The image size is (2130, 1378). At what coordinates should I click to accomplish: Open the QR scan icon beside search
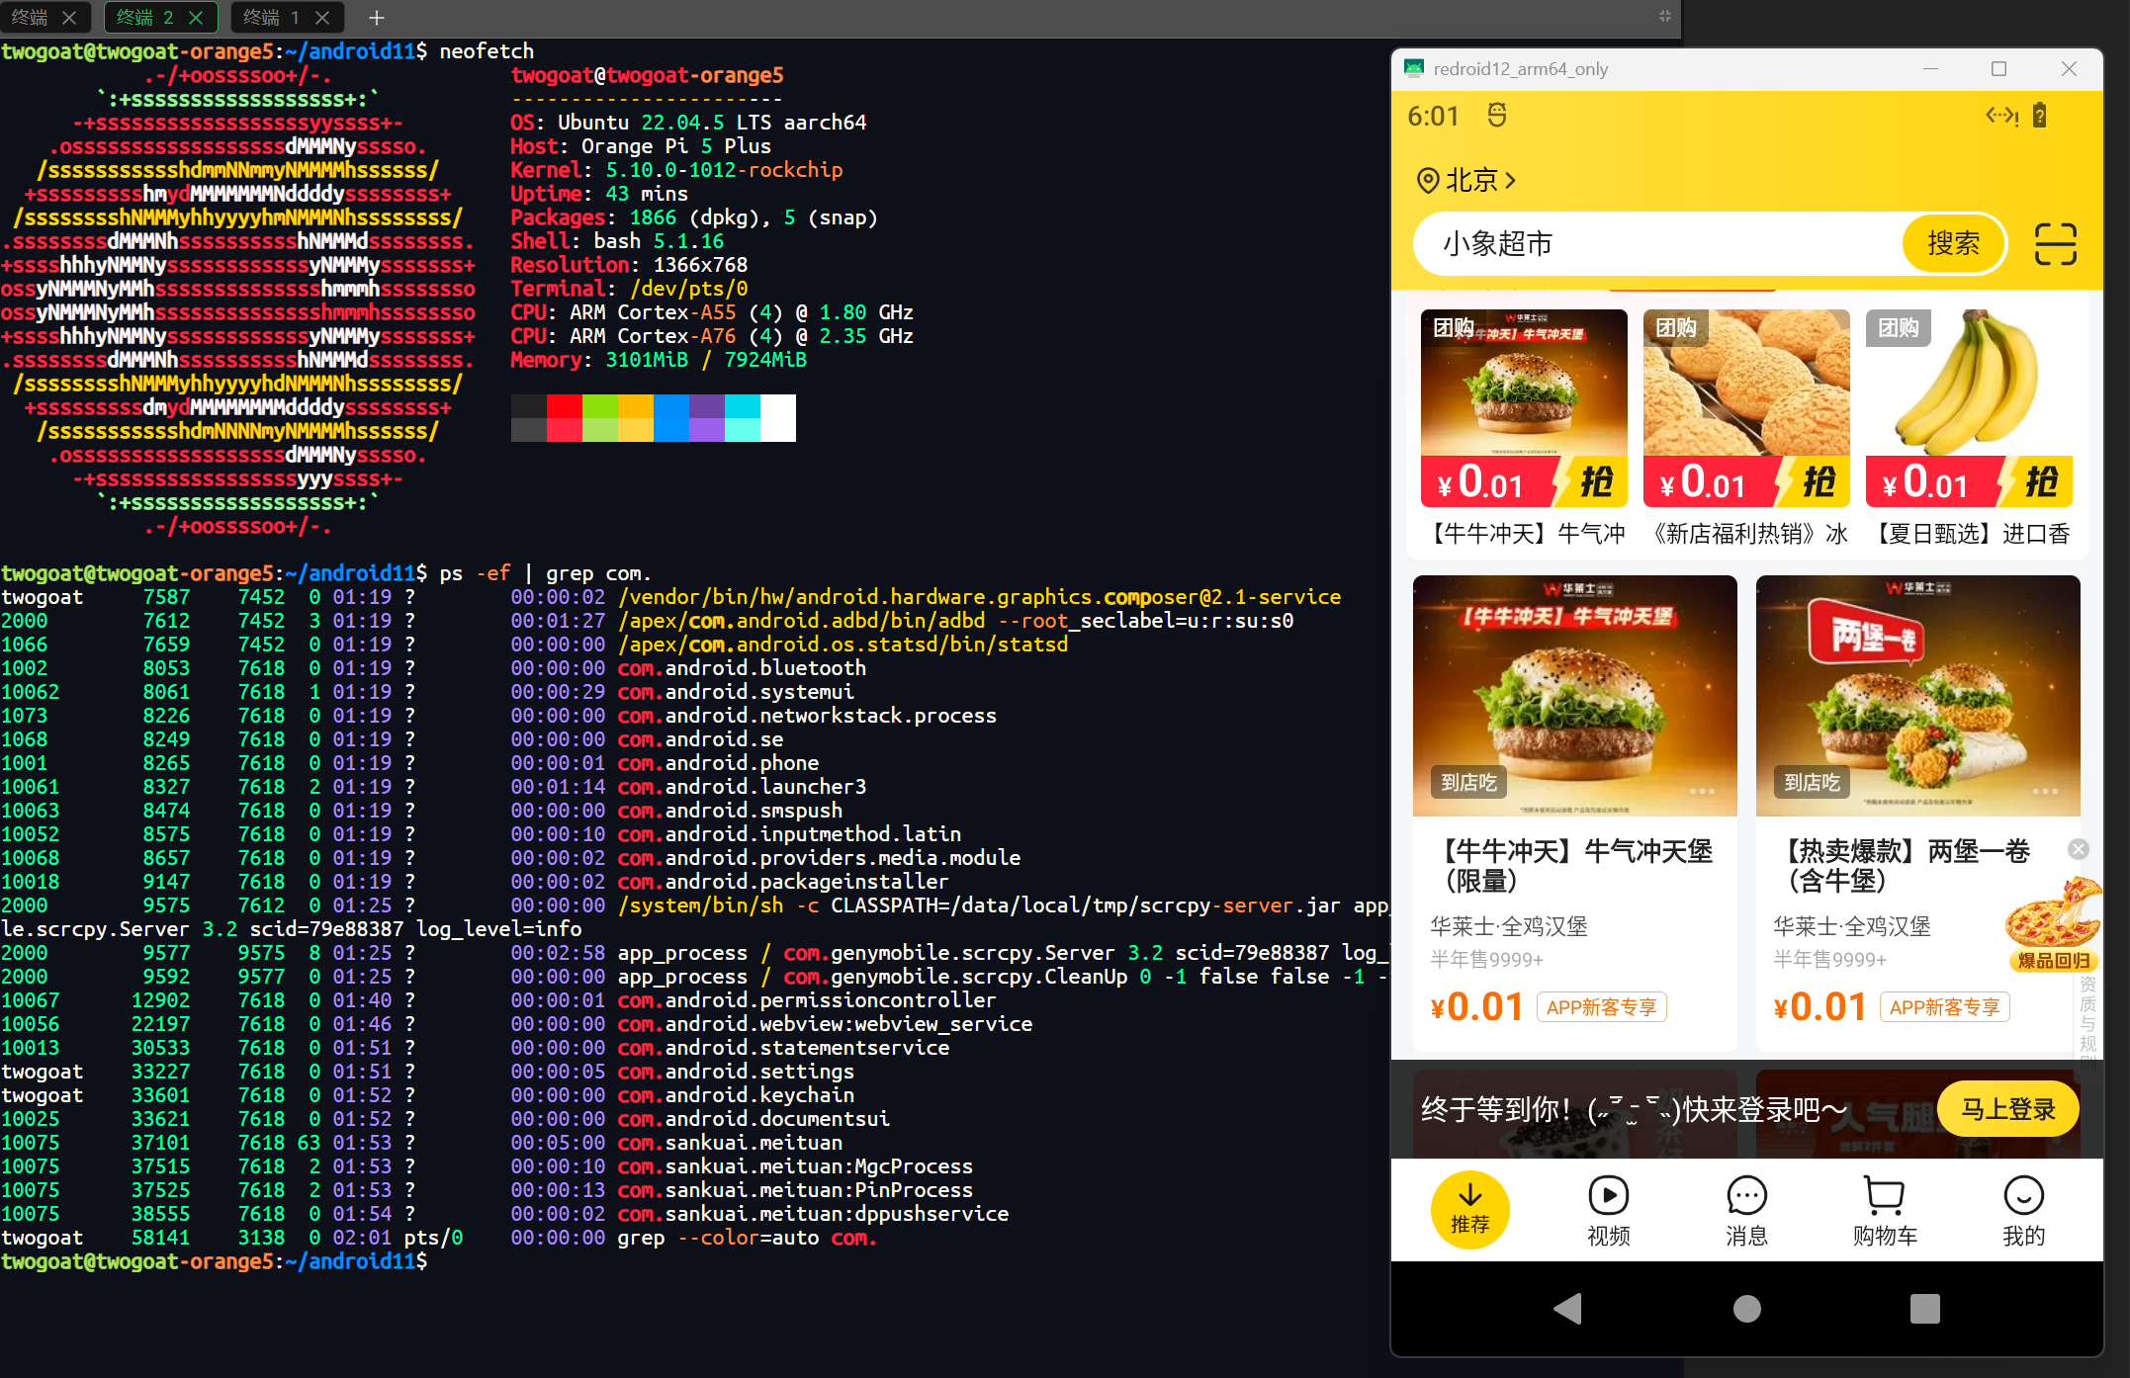click(2055, 243)
